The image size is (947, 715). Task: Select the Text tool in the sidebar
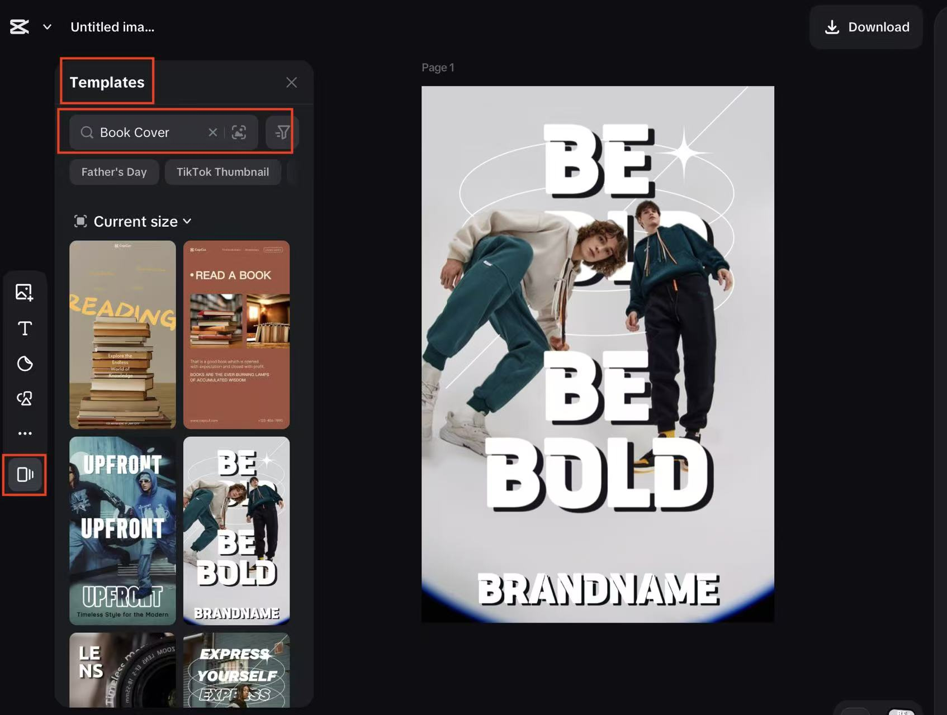(x=25, y=328)
